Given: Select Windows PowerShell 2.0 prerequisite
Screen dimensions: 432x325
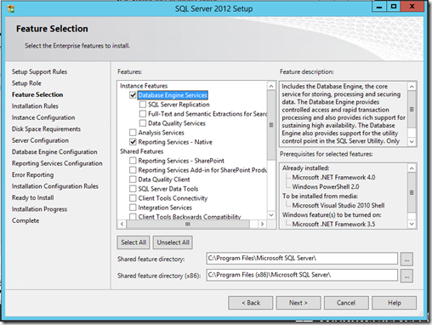Looking at the screenshot, I should [326, 186].
